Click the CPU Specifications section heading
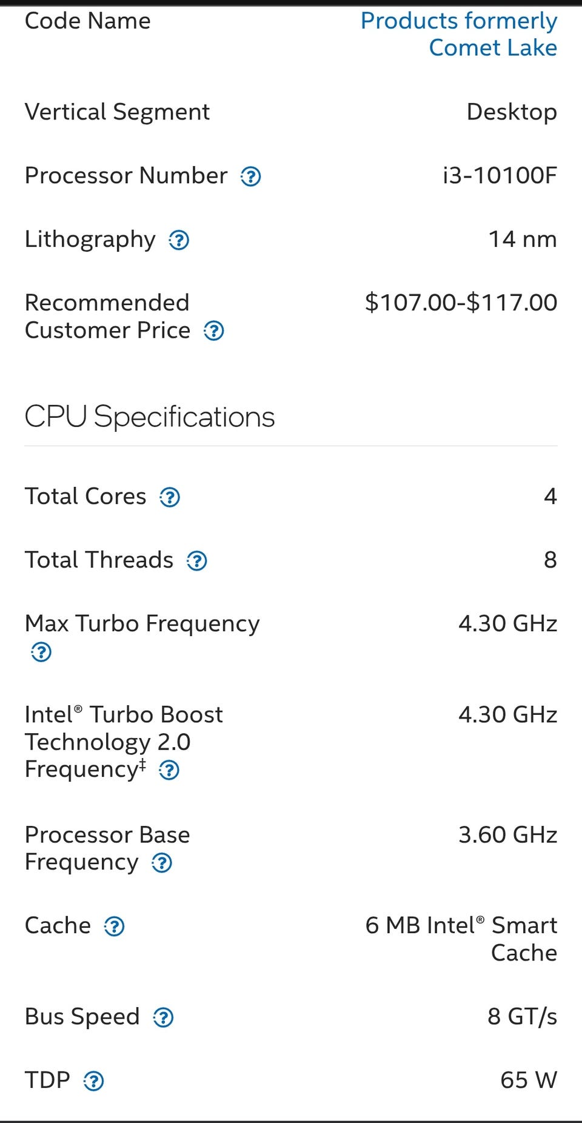This screenshot has height=1123, width=582. 150,417
